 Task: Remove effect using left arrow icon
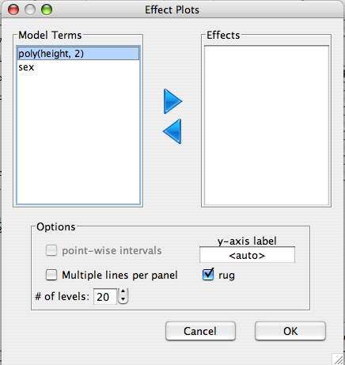click(172, 131)
